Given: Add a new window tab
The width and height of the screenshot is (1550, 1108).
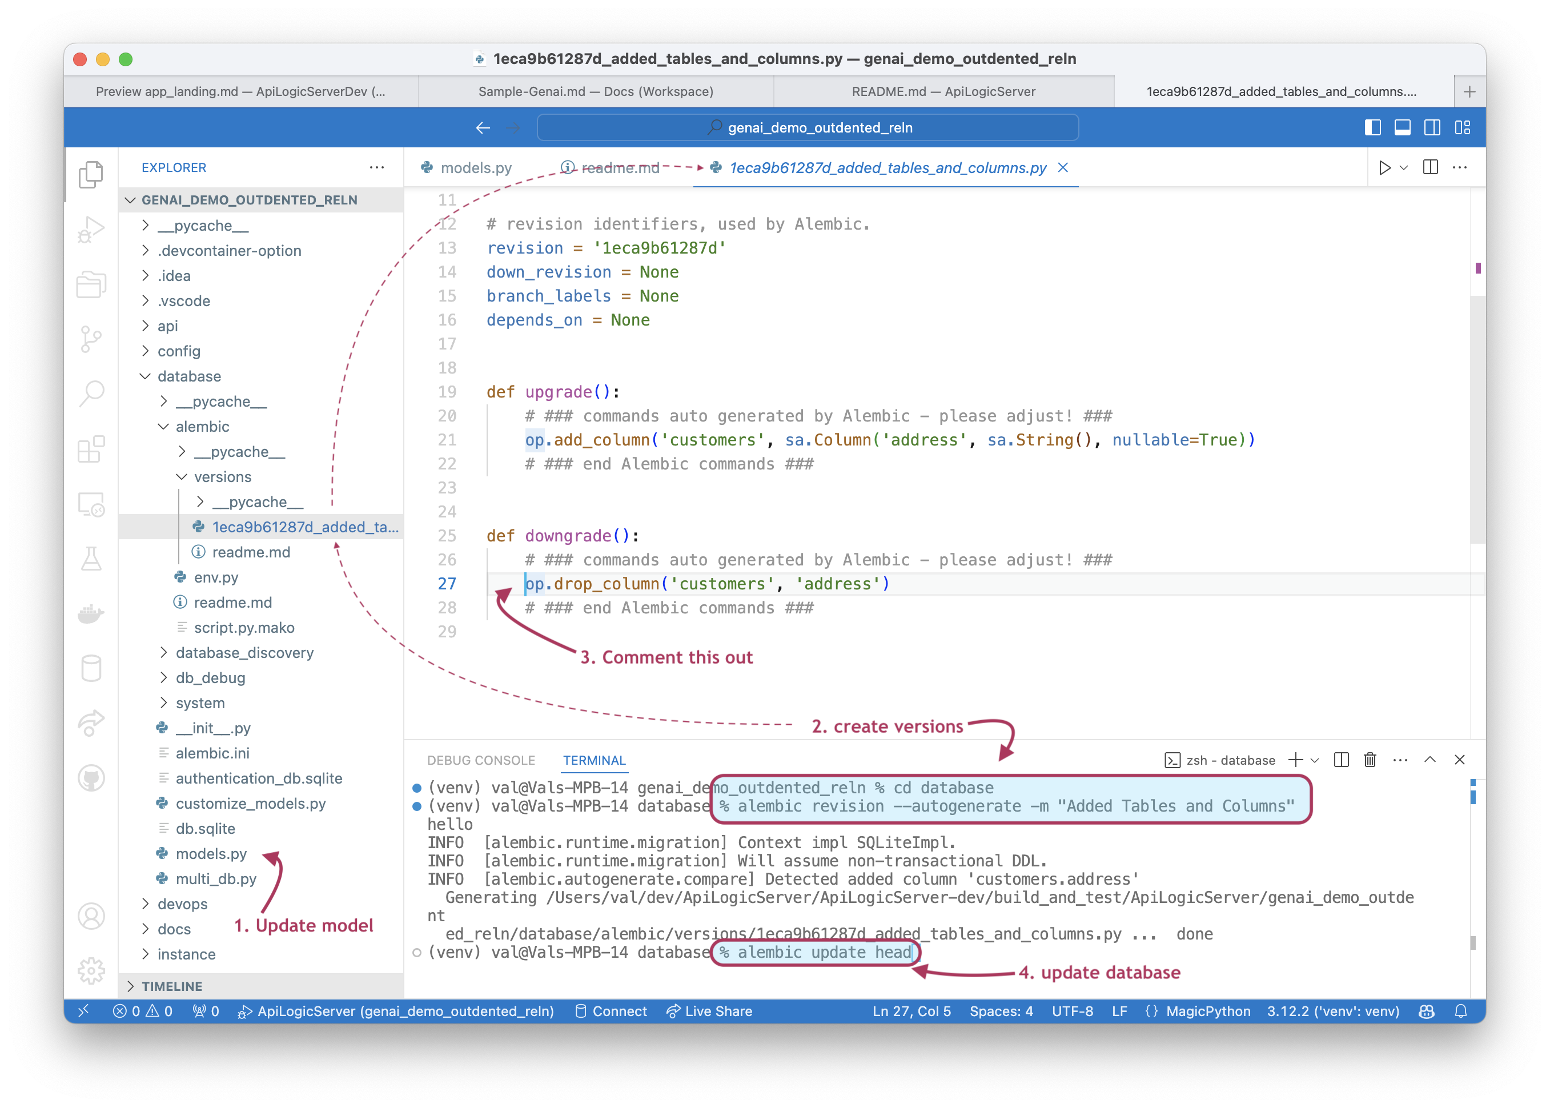Looking at the screenshot, I should click(1469, 91).
